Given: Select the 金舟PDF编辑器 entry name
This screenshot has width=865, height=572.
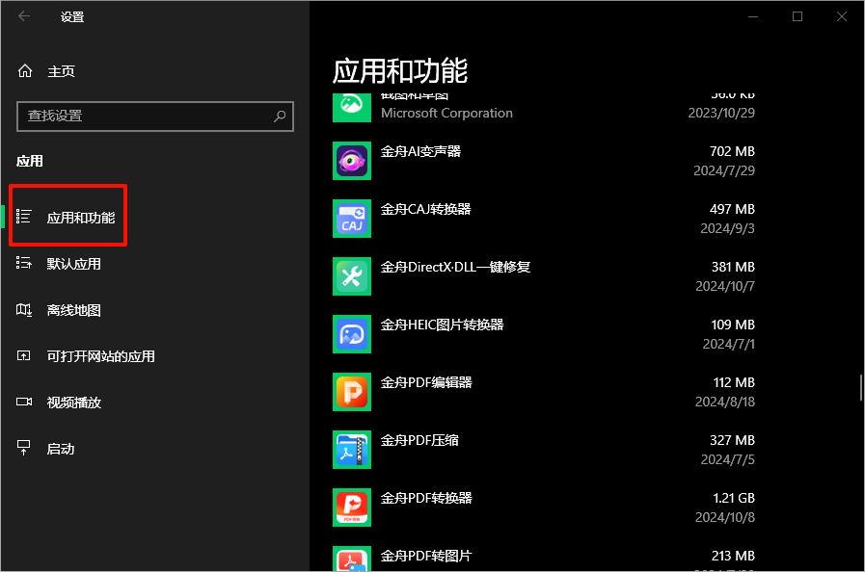Looking at the screenshot, I should [x=426, y=382].
